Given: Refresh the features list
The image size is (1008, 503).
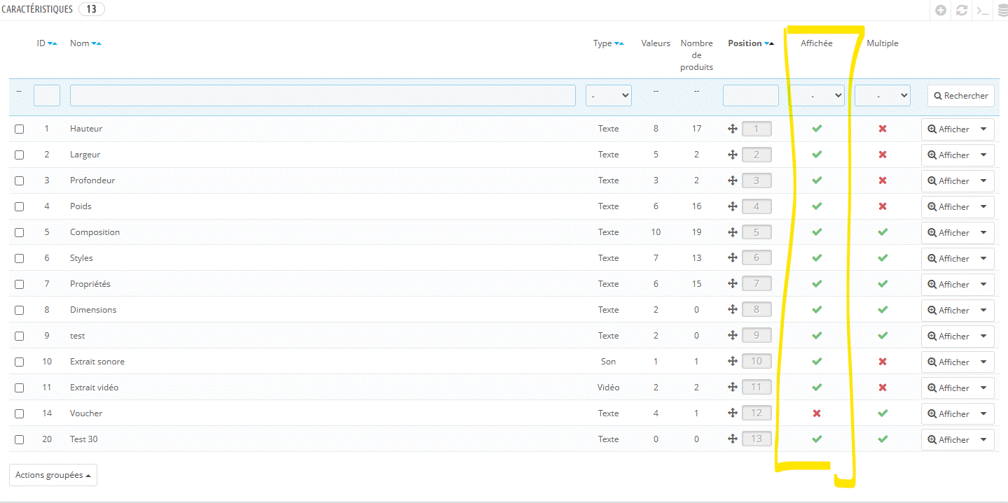Looking at the screenshot, I should (962, 10).
